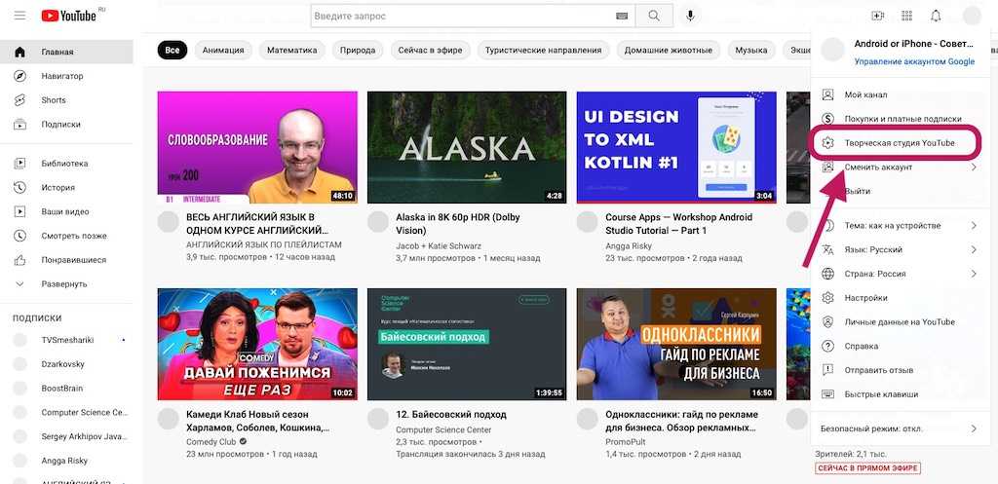This screenshot has width=998, height=484.
Task: Open 'Тема: как на устройстве' submenu
Action: coord(897,226)
